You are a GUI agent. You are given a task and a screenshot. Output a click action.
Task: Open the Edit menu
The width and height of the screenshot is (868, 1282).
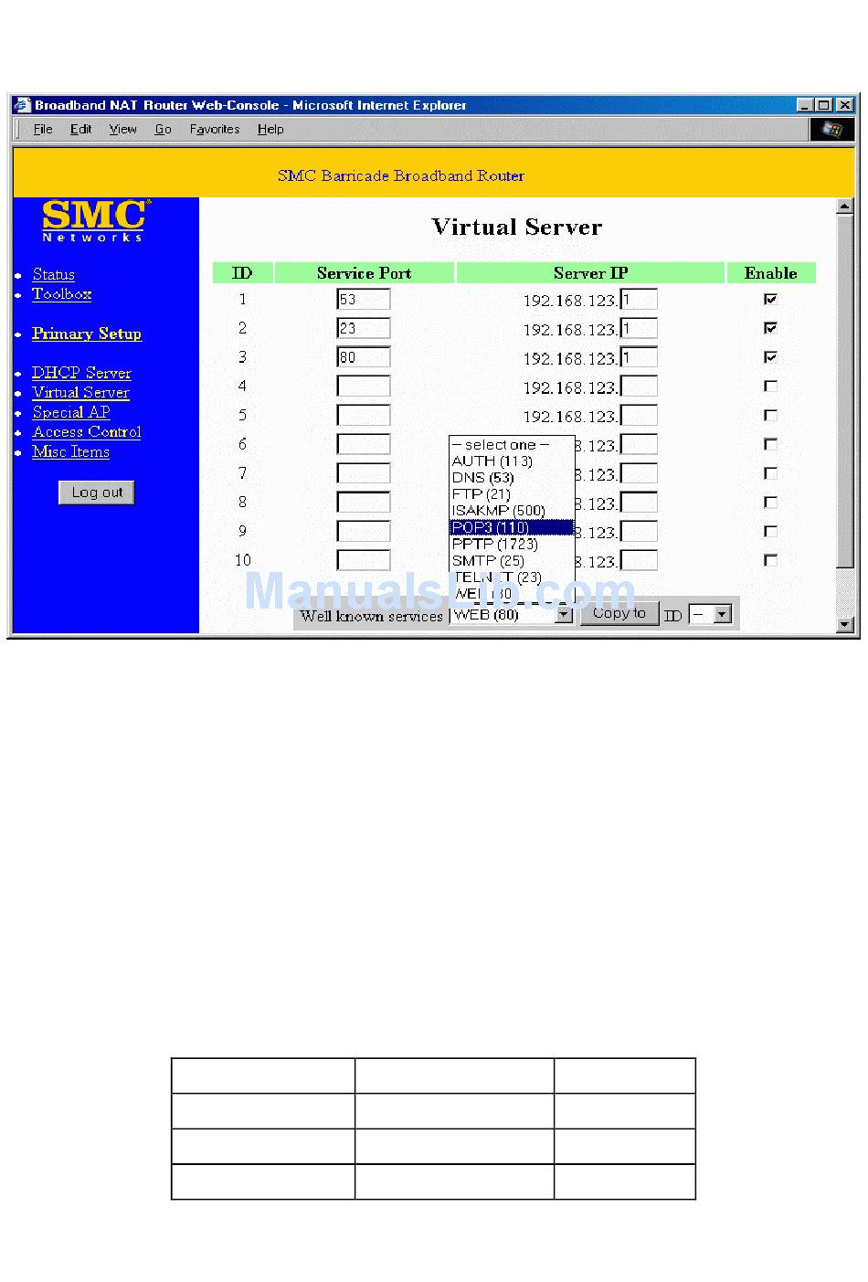point(81,129)
